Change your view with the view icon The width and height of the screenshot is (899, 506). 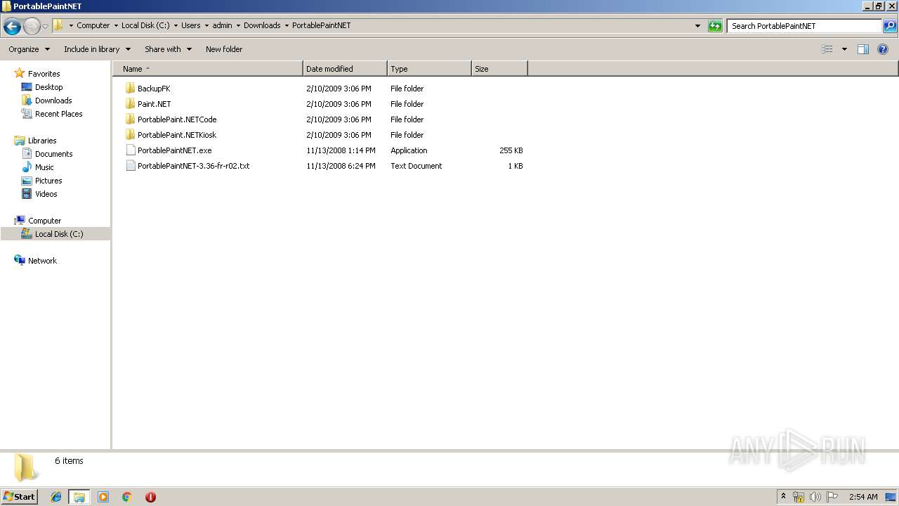[827, 49]
